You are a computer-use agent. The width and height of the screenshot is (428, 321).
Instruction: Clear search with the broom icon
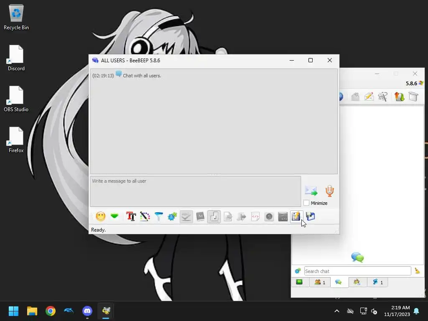pos(418,271)
